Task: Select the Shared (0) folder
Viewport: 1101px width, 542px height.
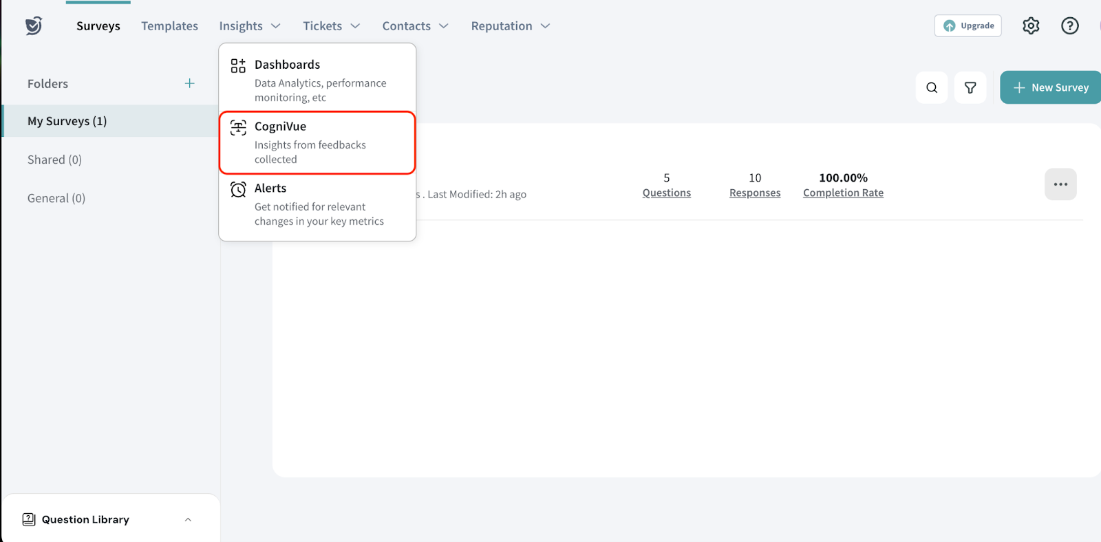Action: click(54, 160)
